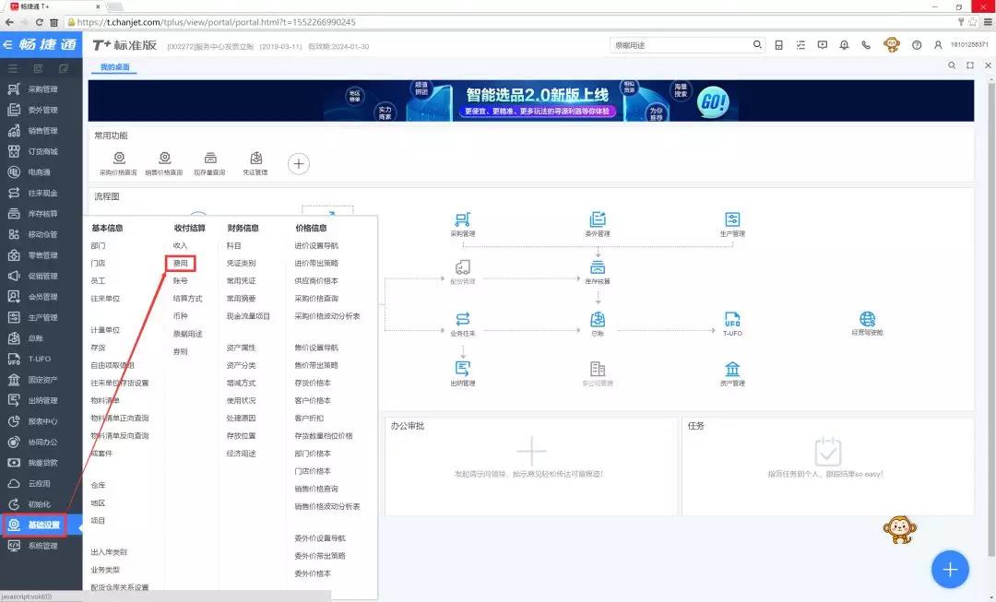The image size is (996, 602).
Task: Open 促销管理 in the left sidebar
Action: click(x=41, y=277)
